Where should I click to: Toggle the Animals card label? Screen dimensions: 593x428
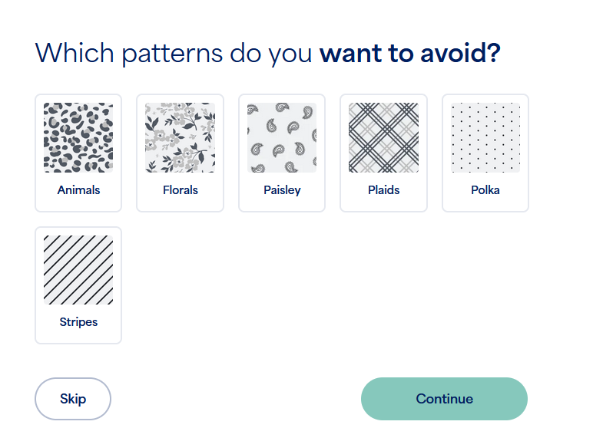[78, 189]
